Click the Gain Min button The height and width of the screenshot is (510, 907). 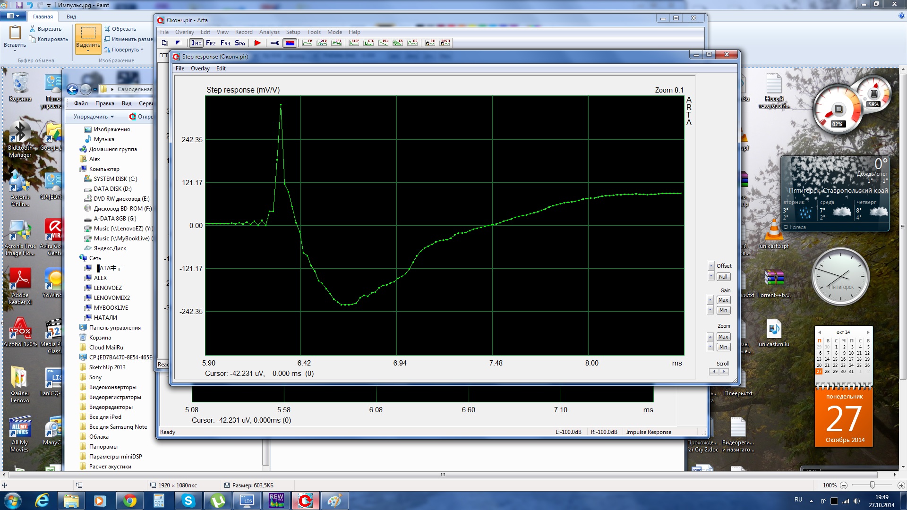723,310
